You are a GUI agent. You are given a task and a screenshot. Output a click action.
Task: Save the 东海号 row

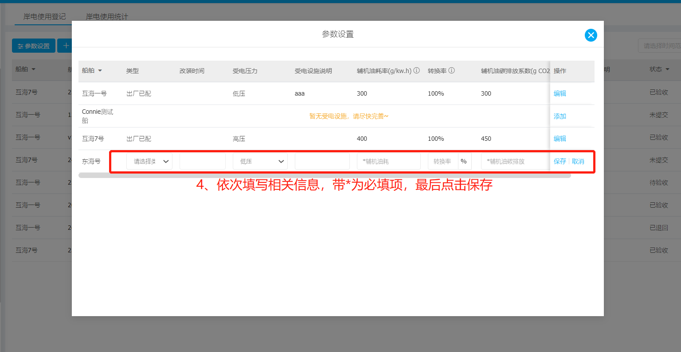coord(560,161)
